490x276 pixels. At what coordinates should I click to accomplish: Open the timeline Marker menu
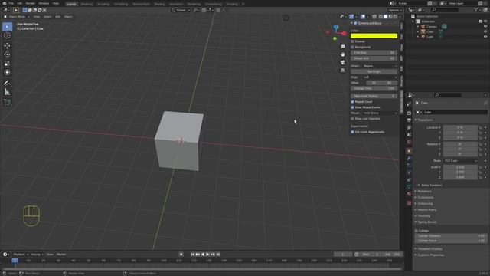[61, 255]
